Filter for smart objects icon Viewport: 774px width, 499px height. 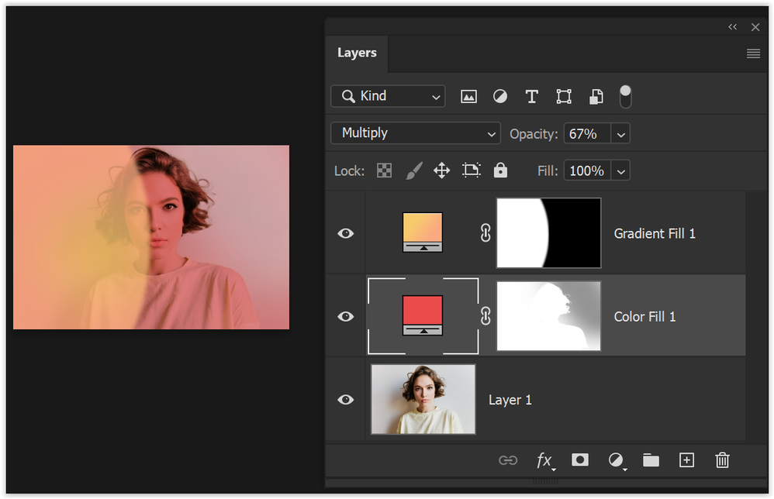(x=596, y=96)
